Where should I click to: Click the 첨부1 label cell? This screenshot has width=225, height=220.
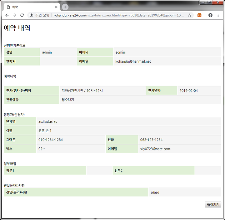pos(45,171)
